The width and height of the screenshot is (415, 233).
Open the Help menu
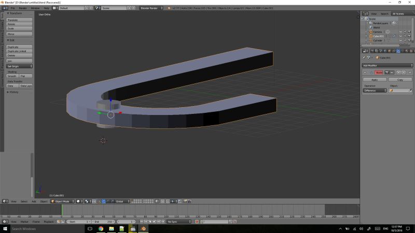(46, 8)
